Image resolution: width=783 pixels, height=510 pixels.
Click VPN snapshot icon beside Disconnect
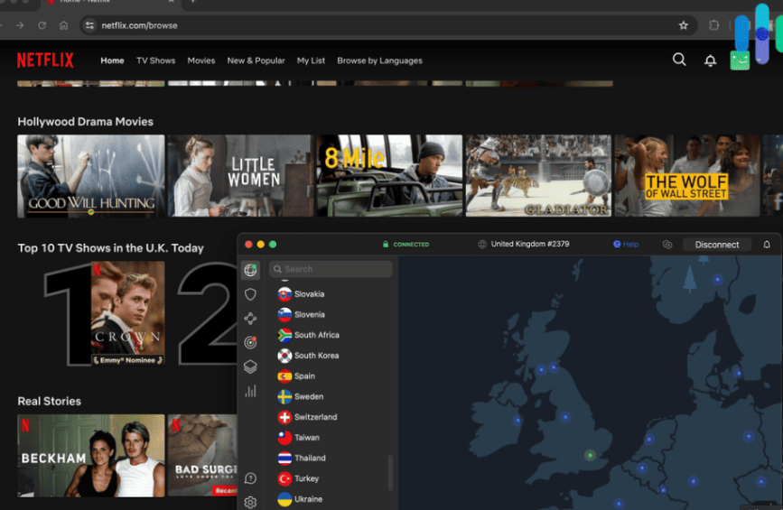coord(667,245)
